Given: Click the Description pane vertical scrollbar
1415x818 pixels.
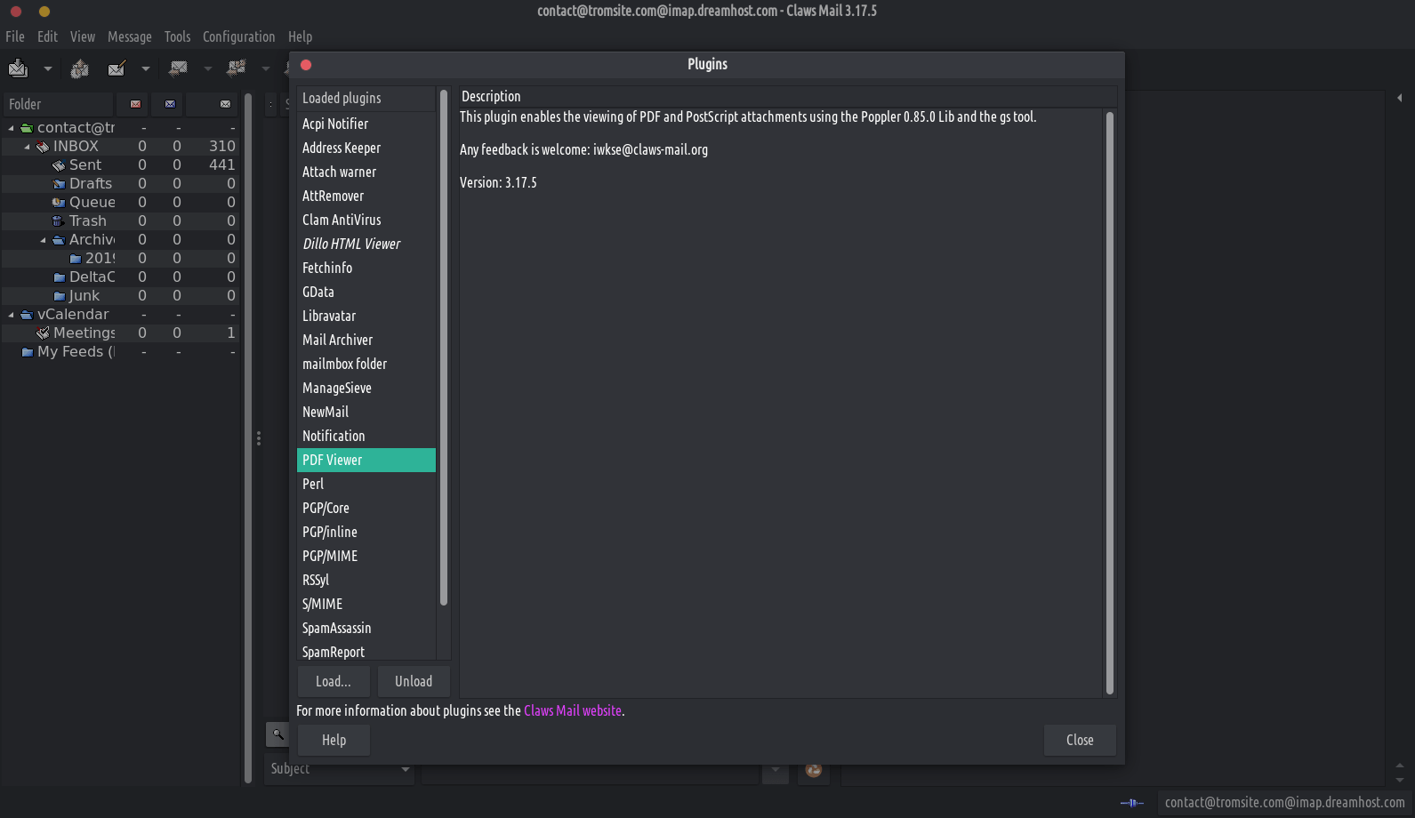Looking at the screenshot, I should (x=1109, y=403).
